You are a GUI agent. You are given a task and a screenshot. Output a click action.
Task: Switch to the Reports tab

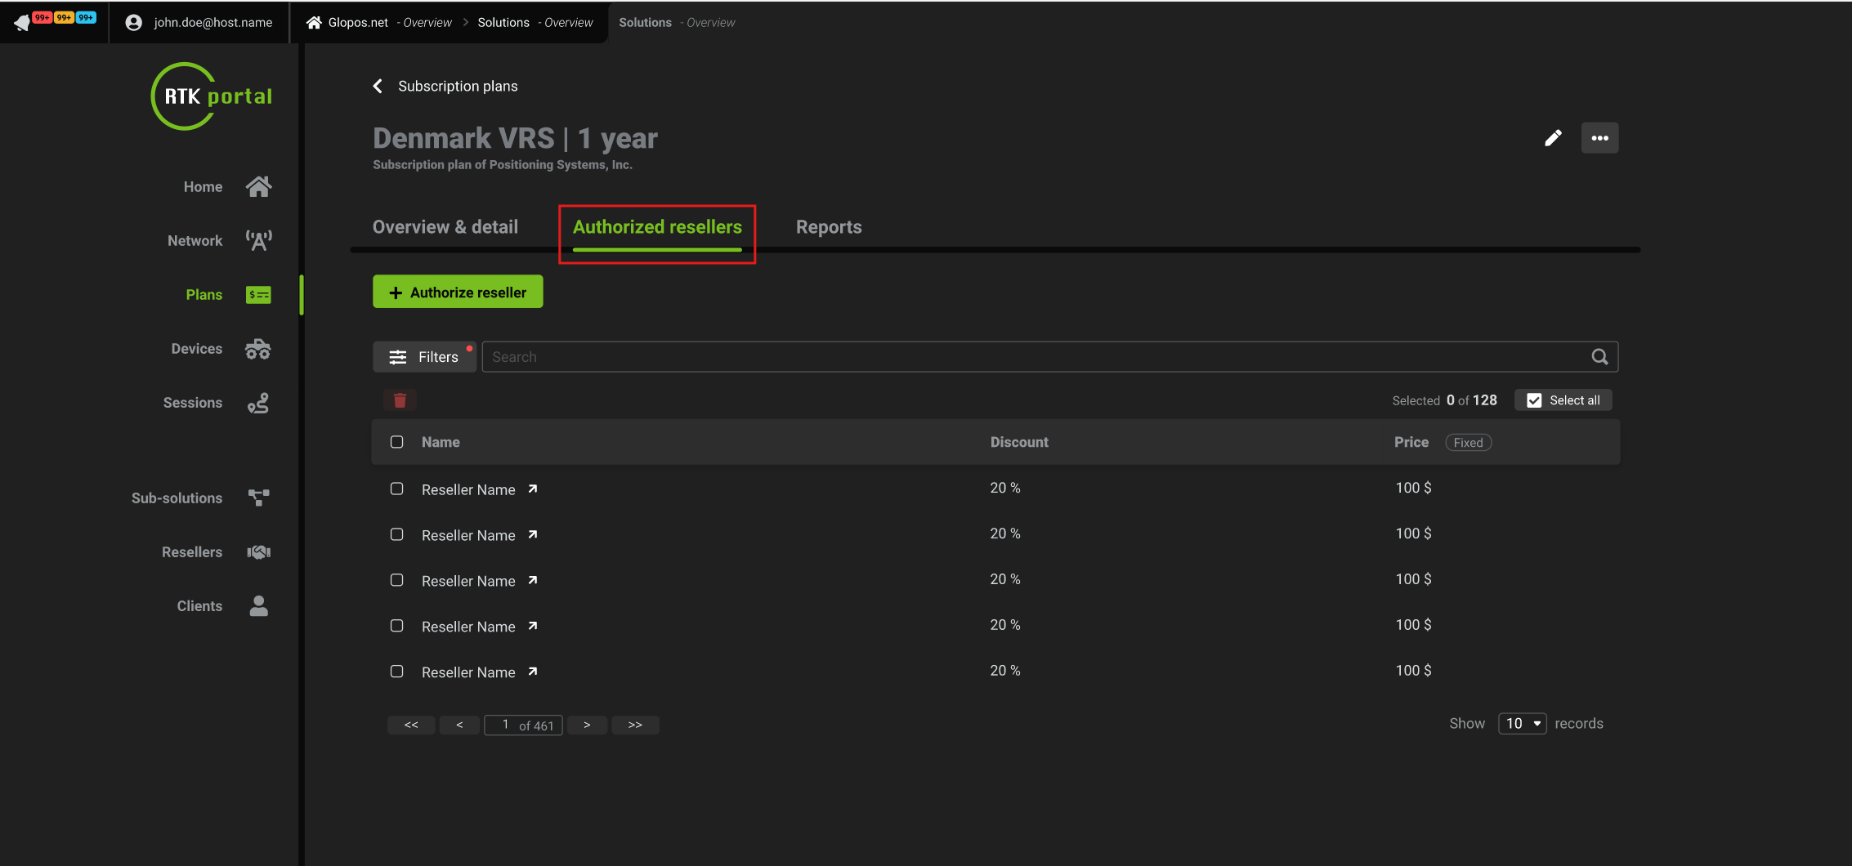pyautogui.click(x=829, y=227)
